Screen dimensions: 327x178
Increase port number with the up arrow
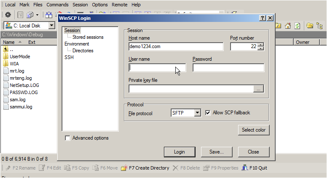coord(261,45)
